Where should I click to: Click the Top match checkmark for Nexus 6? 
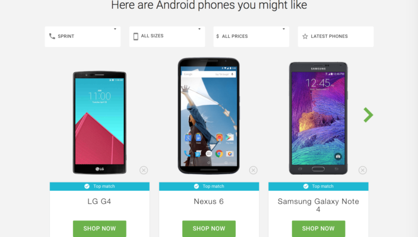(197, 186)
